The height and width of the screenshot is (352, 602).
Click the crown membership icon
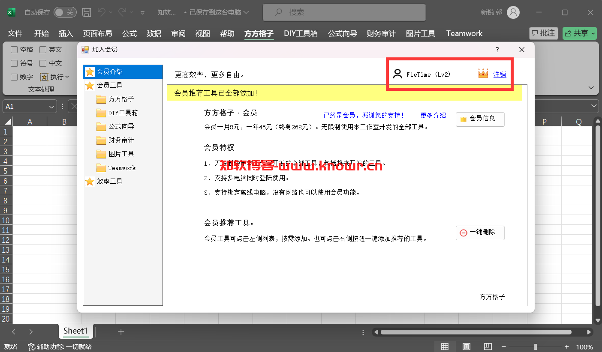(x=483, y=74)
